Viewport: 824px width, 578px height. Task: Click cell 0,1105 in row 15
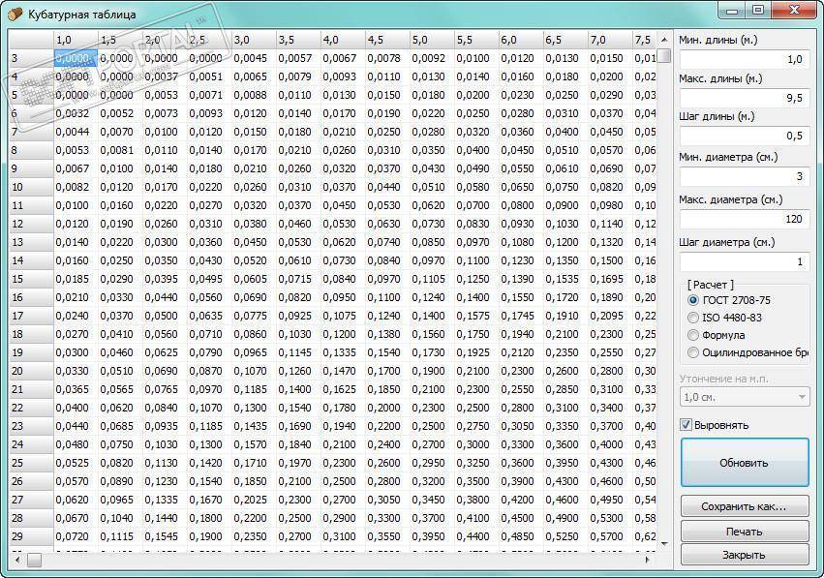point(432,279)
